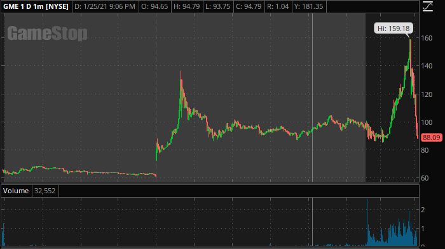Click the candle peak near 136 mid-chart
The image size is (445, 249).
[x=181, y=72]
